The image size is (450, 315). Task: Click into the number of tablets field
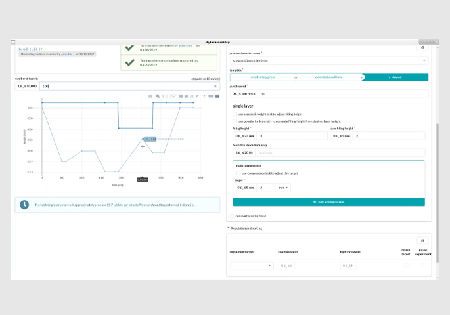pos(129,86)
